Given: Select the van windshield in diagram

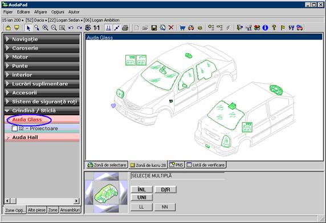Looking at the screenshot, I should (x=226, y=115).
